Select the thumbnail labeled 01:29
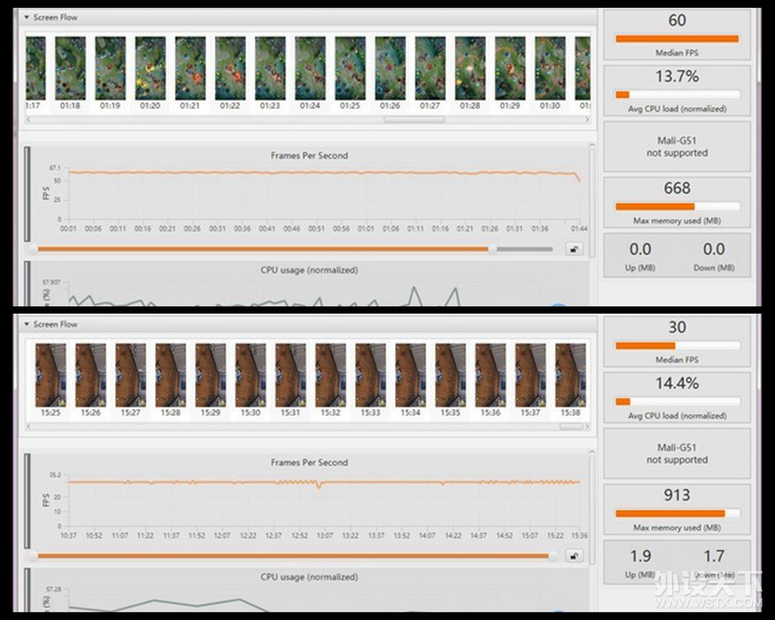This screenshot has height=620, width=775. click(x=510, y=68)
